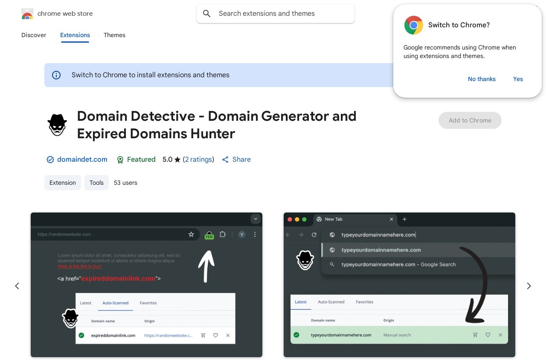This screenshot has width=546, height=364.
Task: Open the 2 ratings link
Action: pos(198,160)
